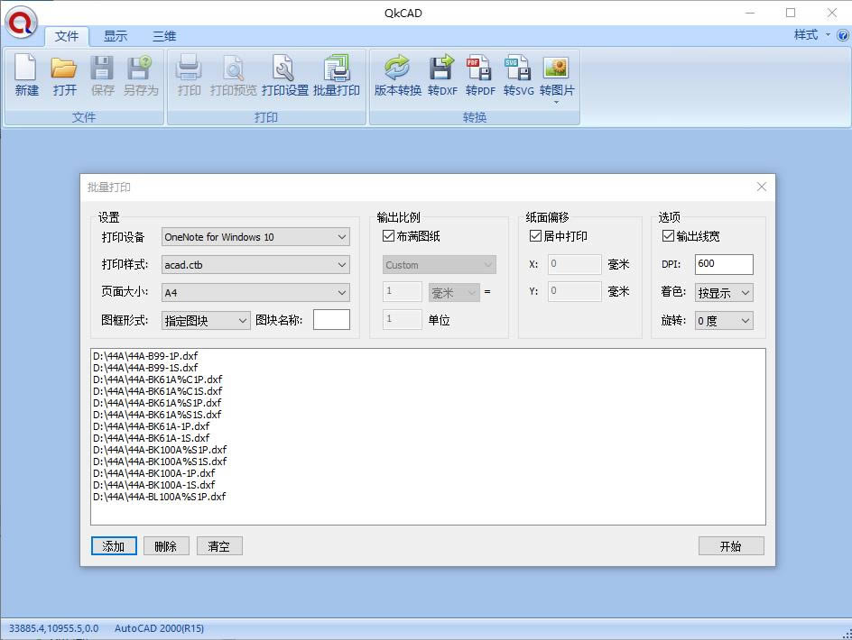Open the 页面大小 A4 dropdown
Screen dimensions: 852x640
pos(255,293)
